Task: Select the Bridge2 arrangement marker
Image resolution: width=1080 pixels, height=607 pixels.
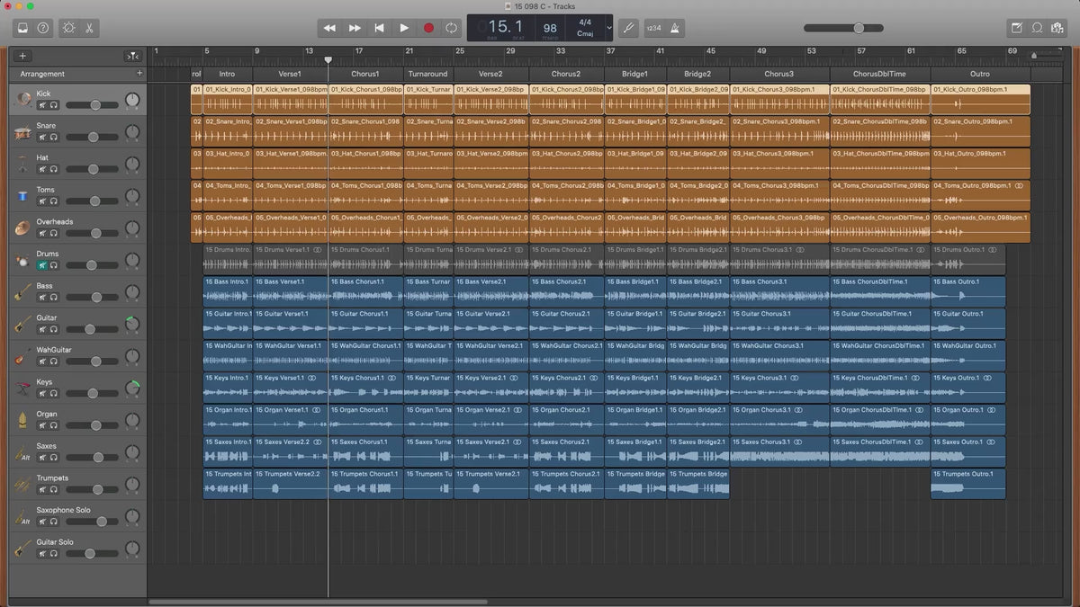Action: (x=697, y=74)
